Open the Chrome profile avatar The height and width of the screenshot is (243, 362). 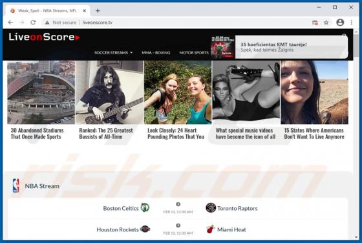coord(340,23)
